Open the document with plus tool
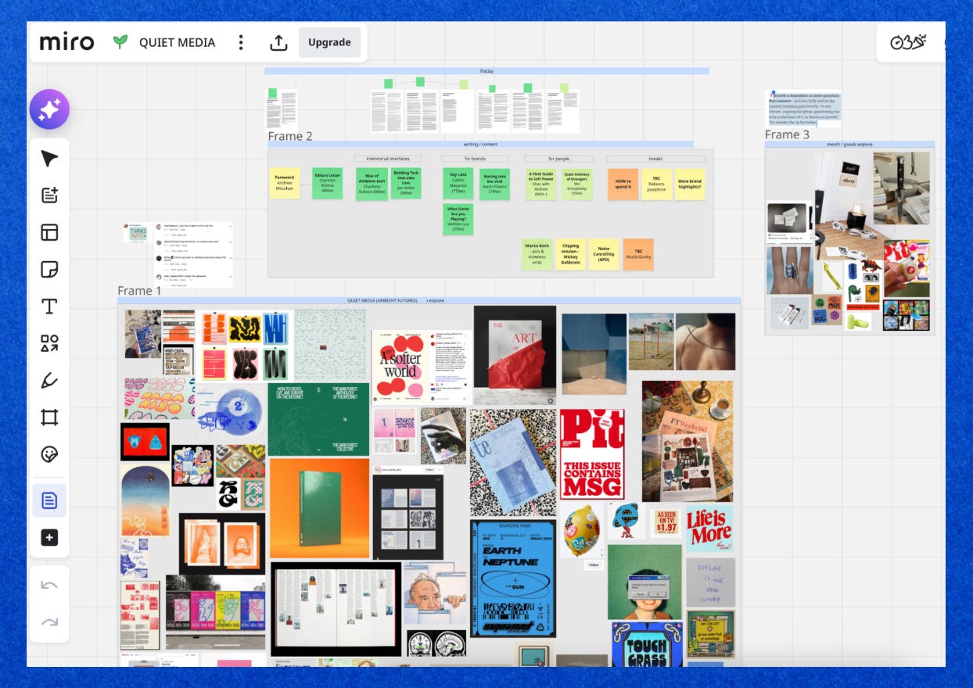The image size is (973, 688). 49,195
